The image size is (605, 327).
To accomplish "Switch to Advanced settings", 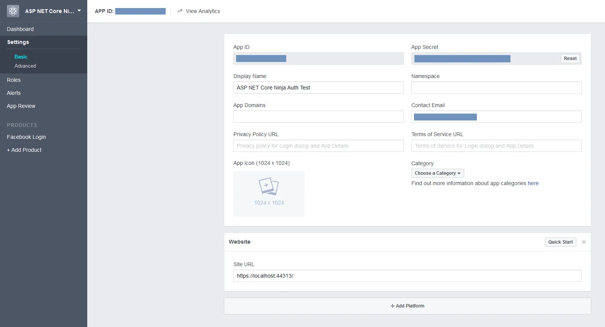I will pyautogui.click(x=25, y=66).
